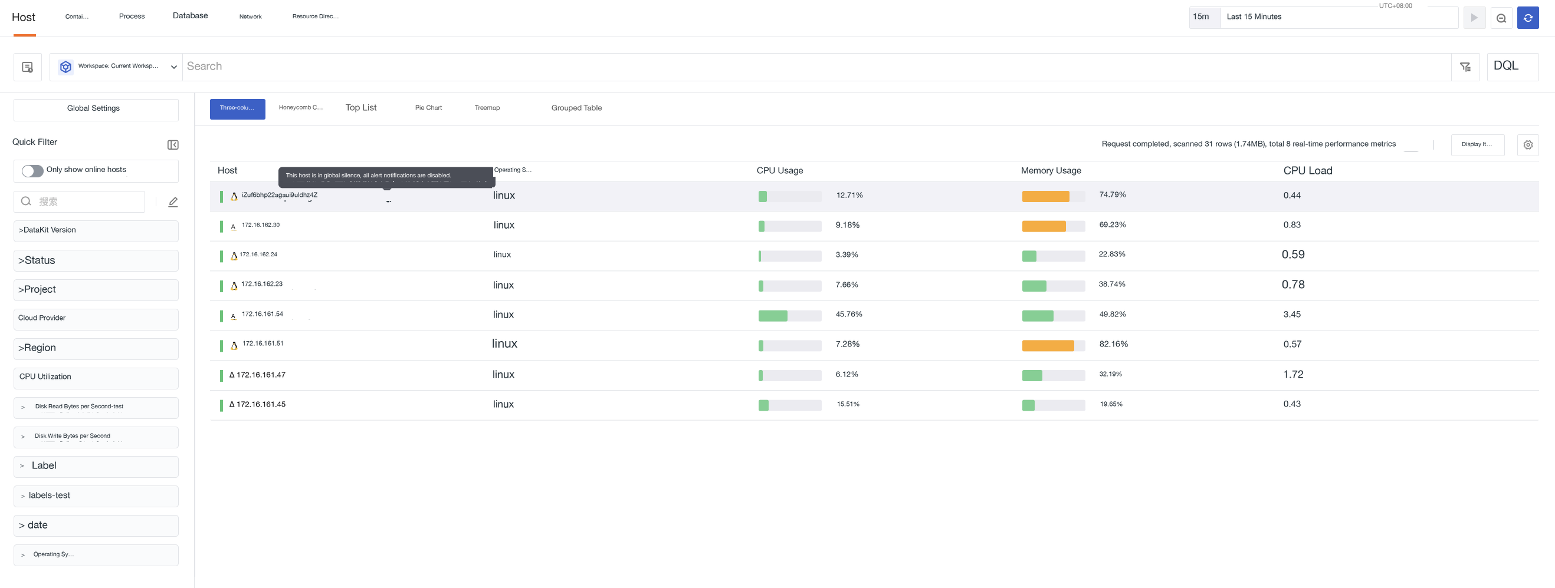Select the Top List view tab
1555x588 pixels.
[x=361, y=108]
